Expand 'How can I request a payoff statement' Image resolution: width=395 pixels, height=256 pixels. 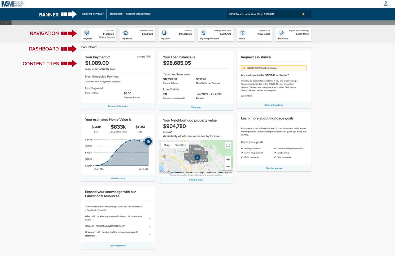point(150,227)
